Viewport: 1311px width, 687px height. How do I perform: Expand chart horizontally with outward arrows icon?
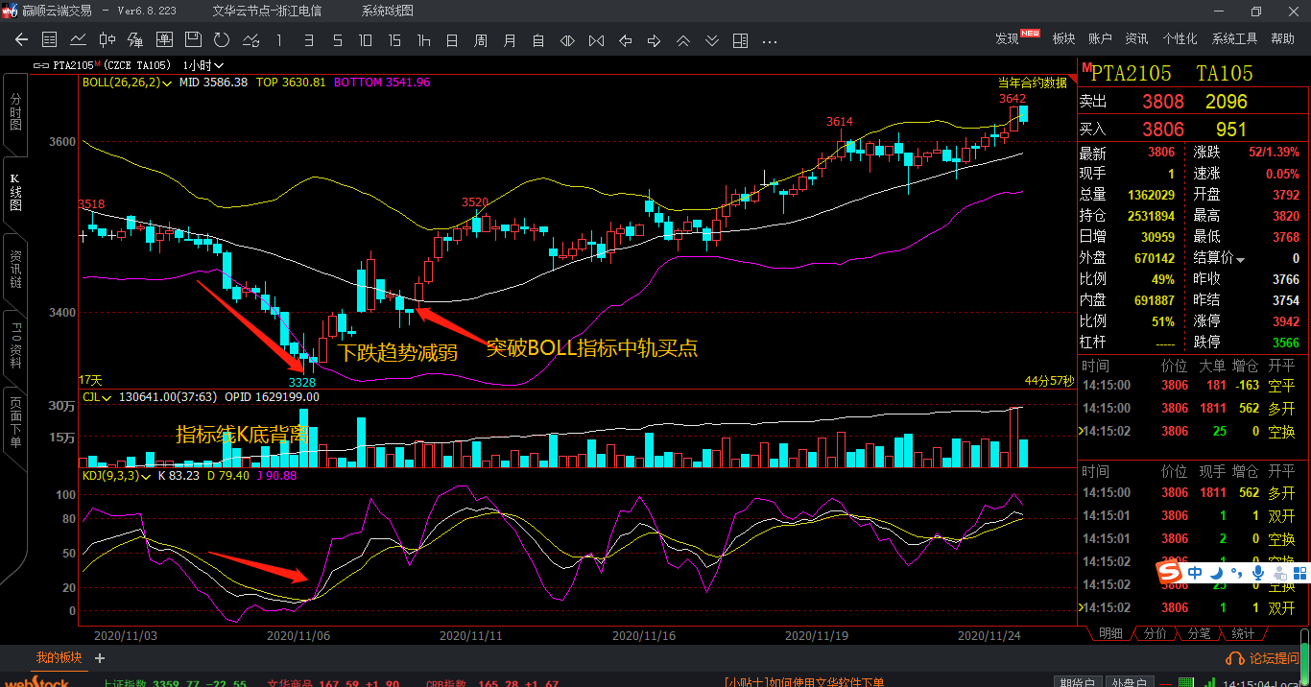click(567, 40)
